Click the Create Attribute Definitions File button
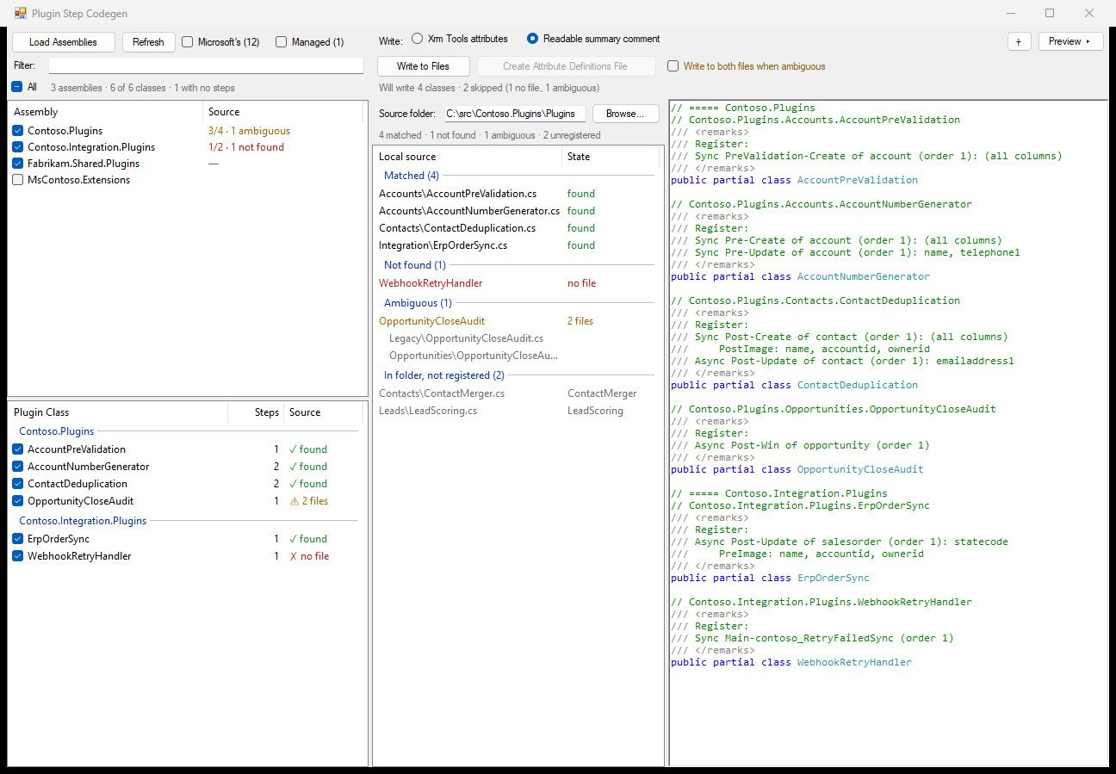 tap(566, 66)
